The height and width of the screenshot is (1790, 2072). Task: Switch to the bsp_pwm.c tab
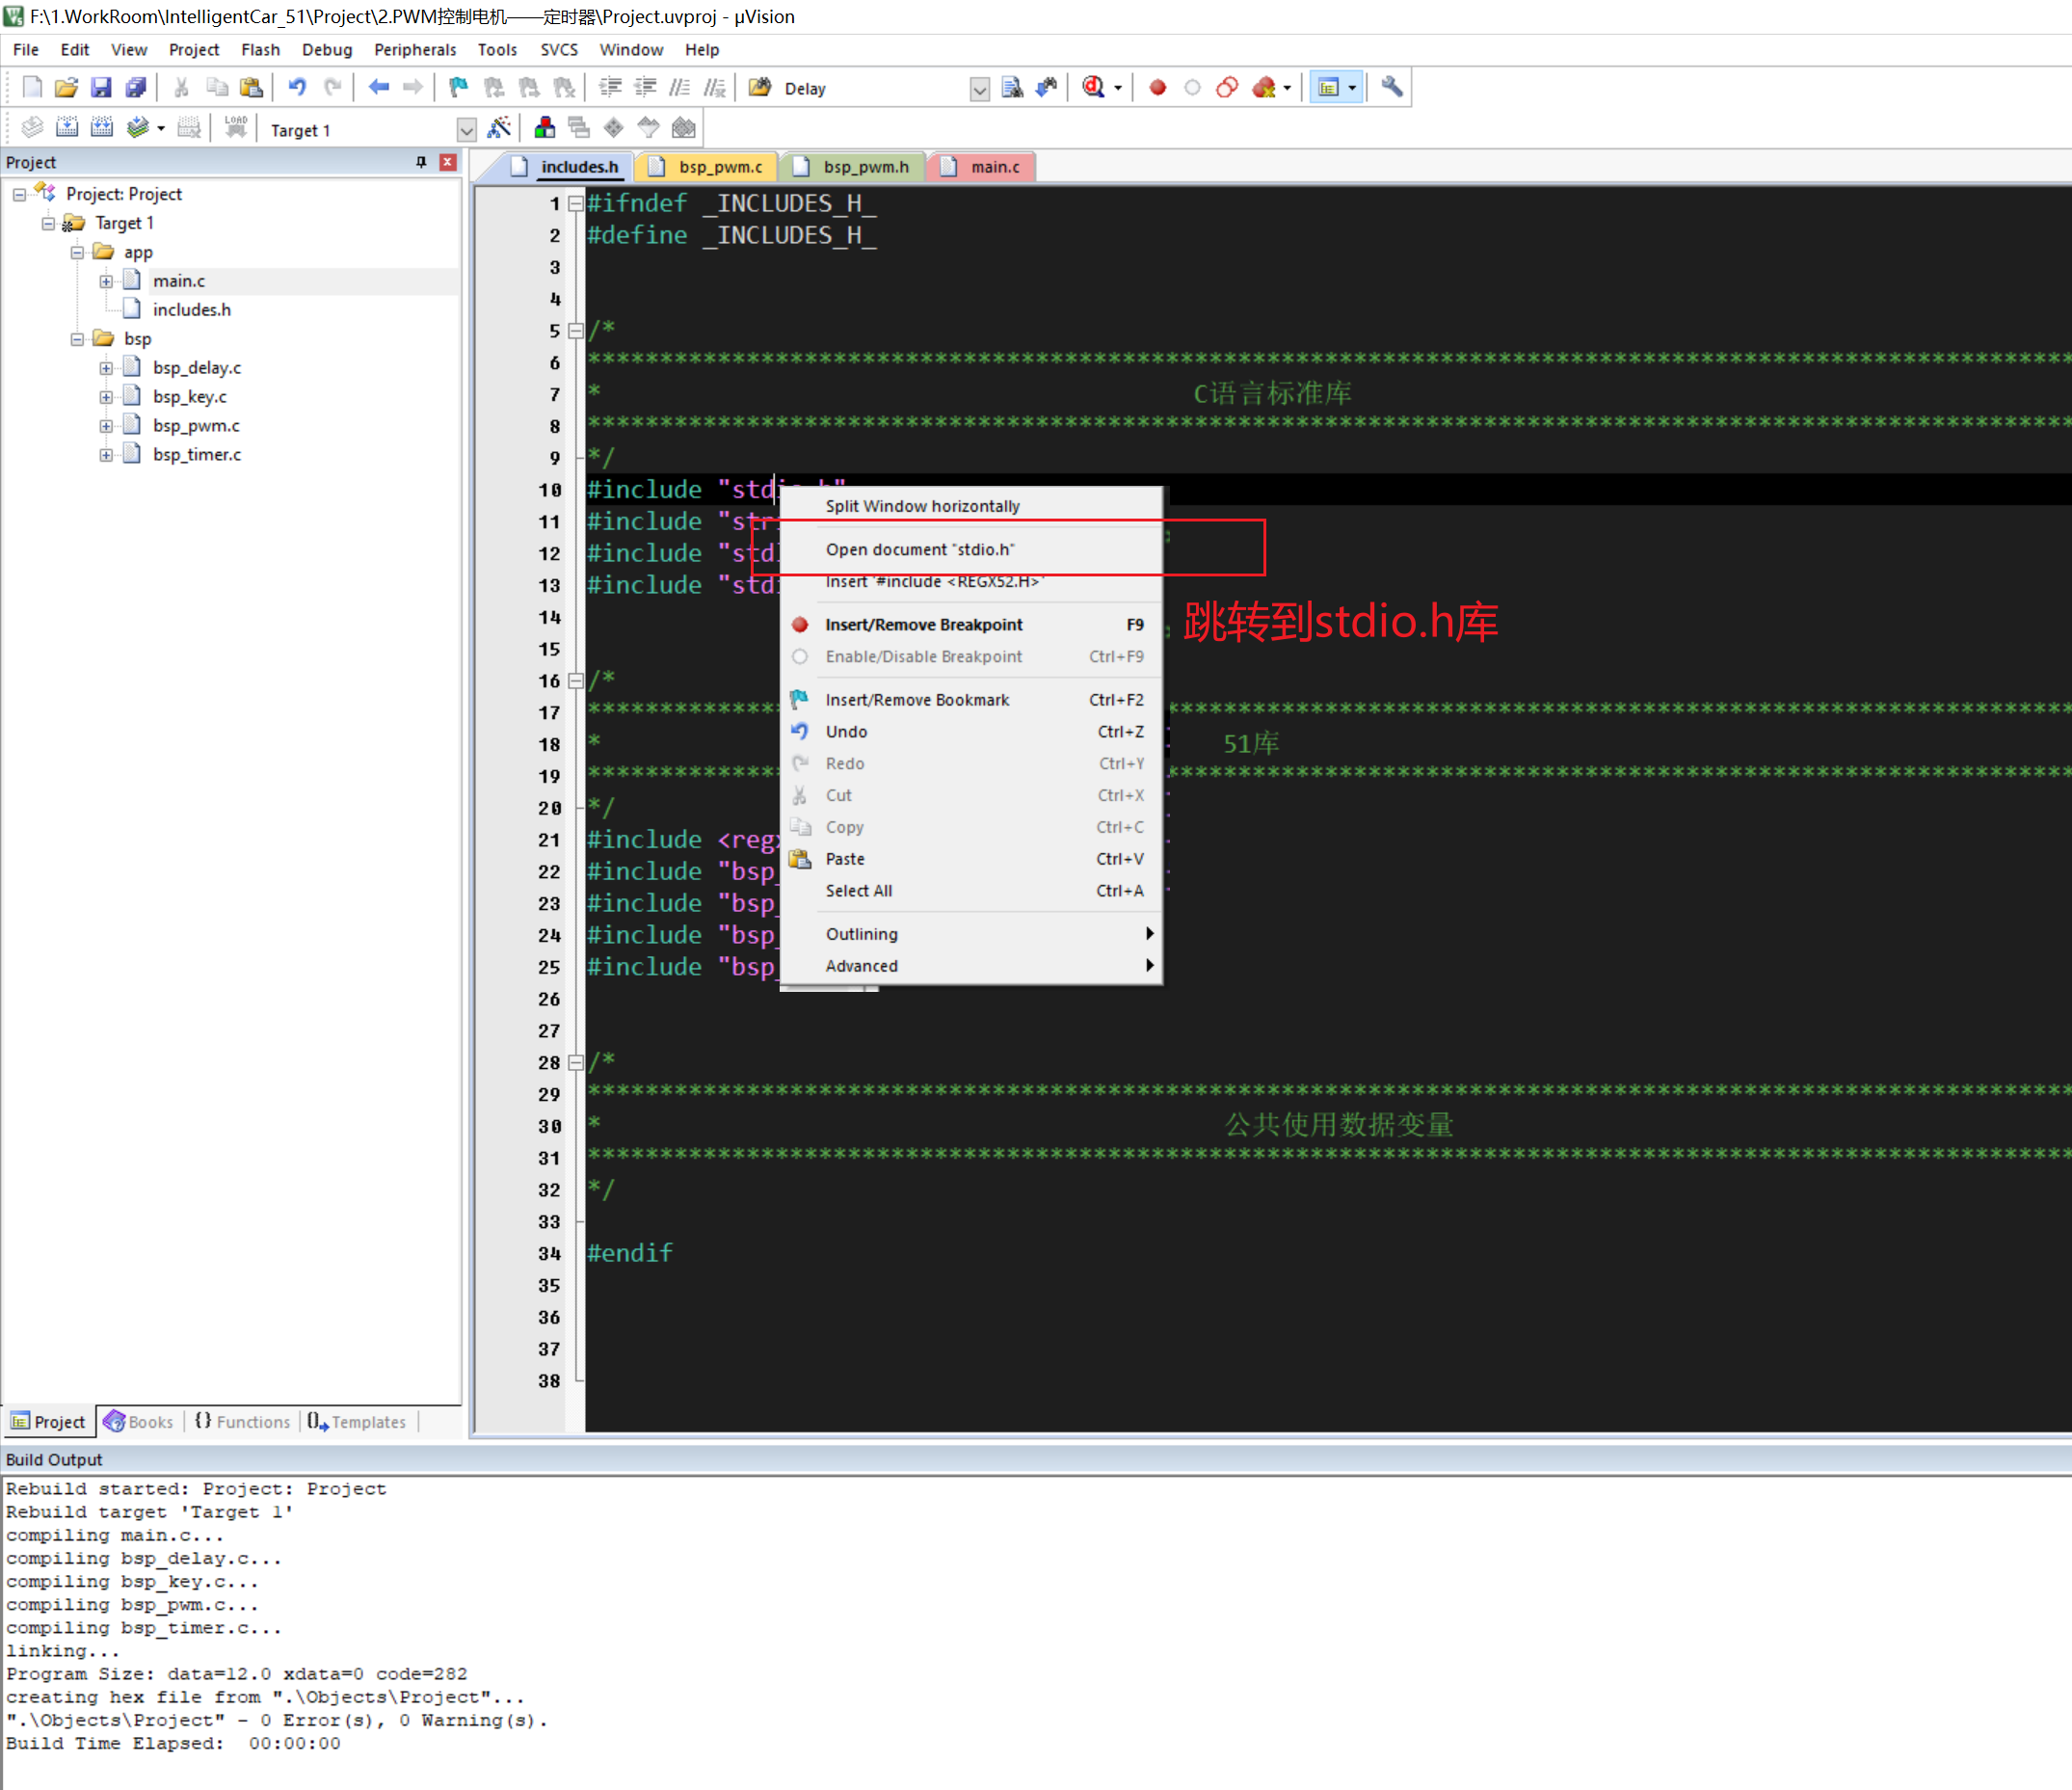click(x=709, y=167)
